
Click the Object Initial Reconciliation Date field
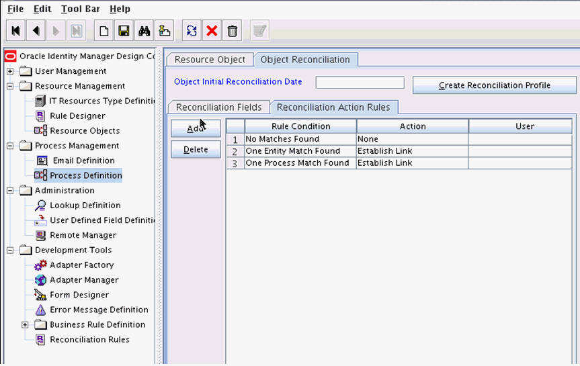(360, 83)
